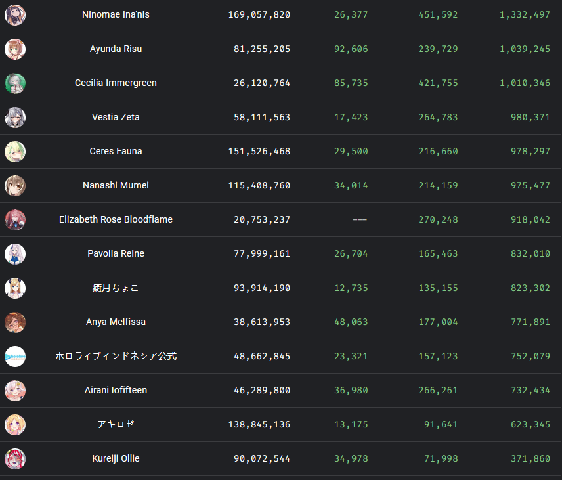Open 癒月ちょこ avatar image
The image size is (562, 480).
click(x=15, y=288)
